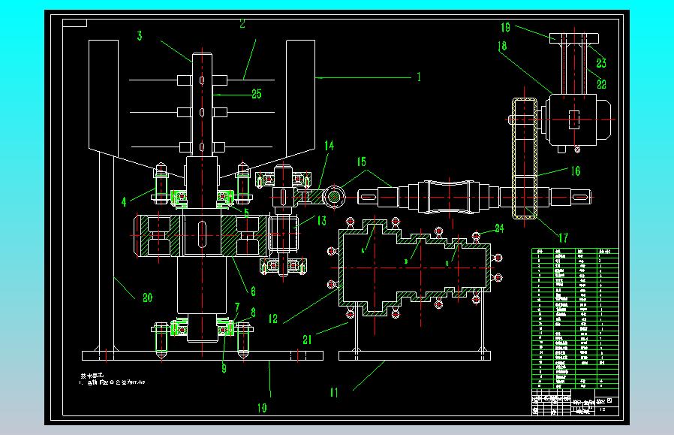Screen dimensions: 674x435
Task: Select label 20 beside the support column
Action: [x=147, y=298]
